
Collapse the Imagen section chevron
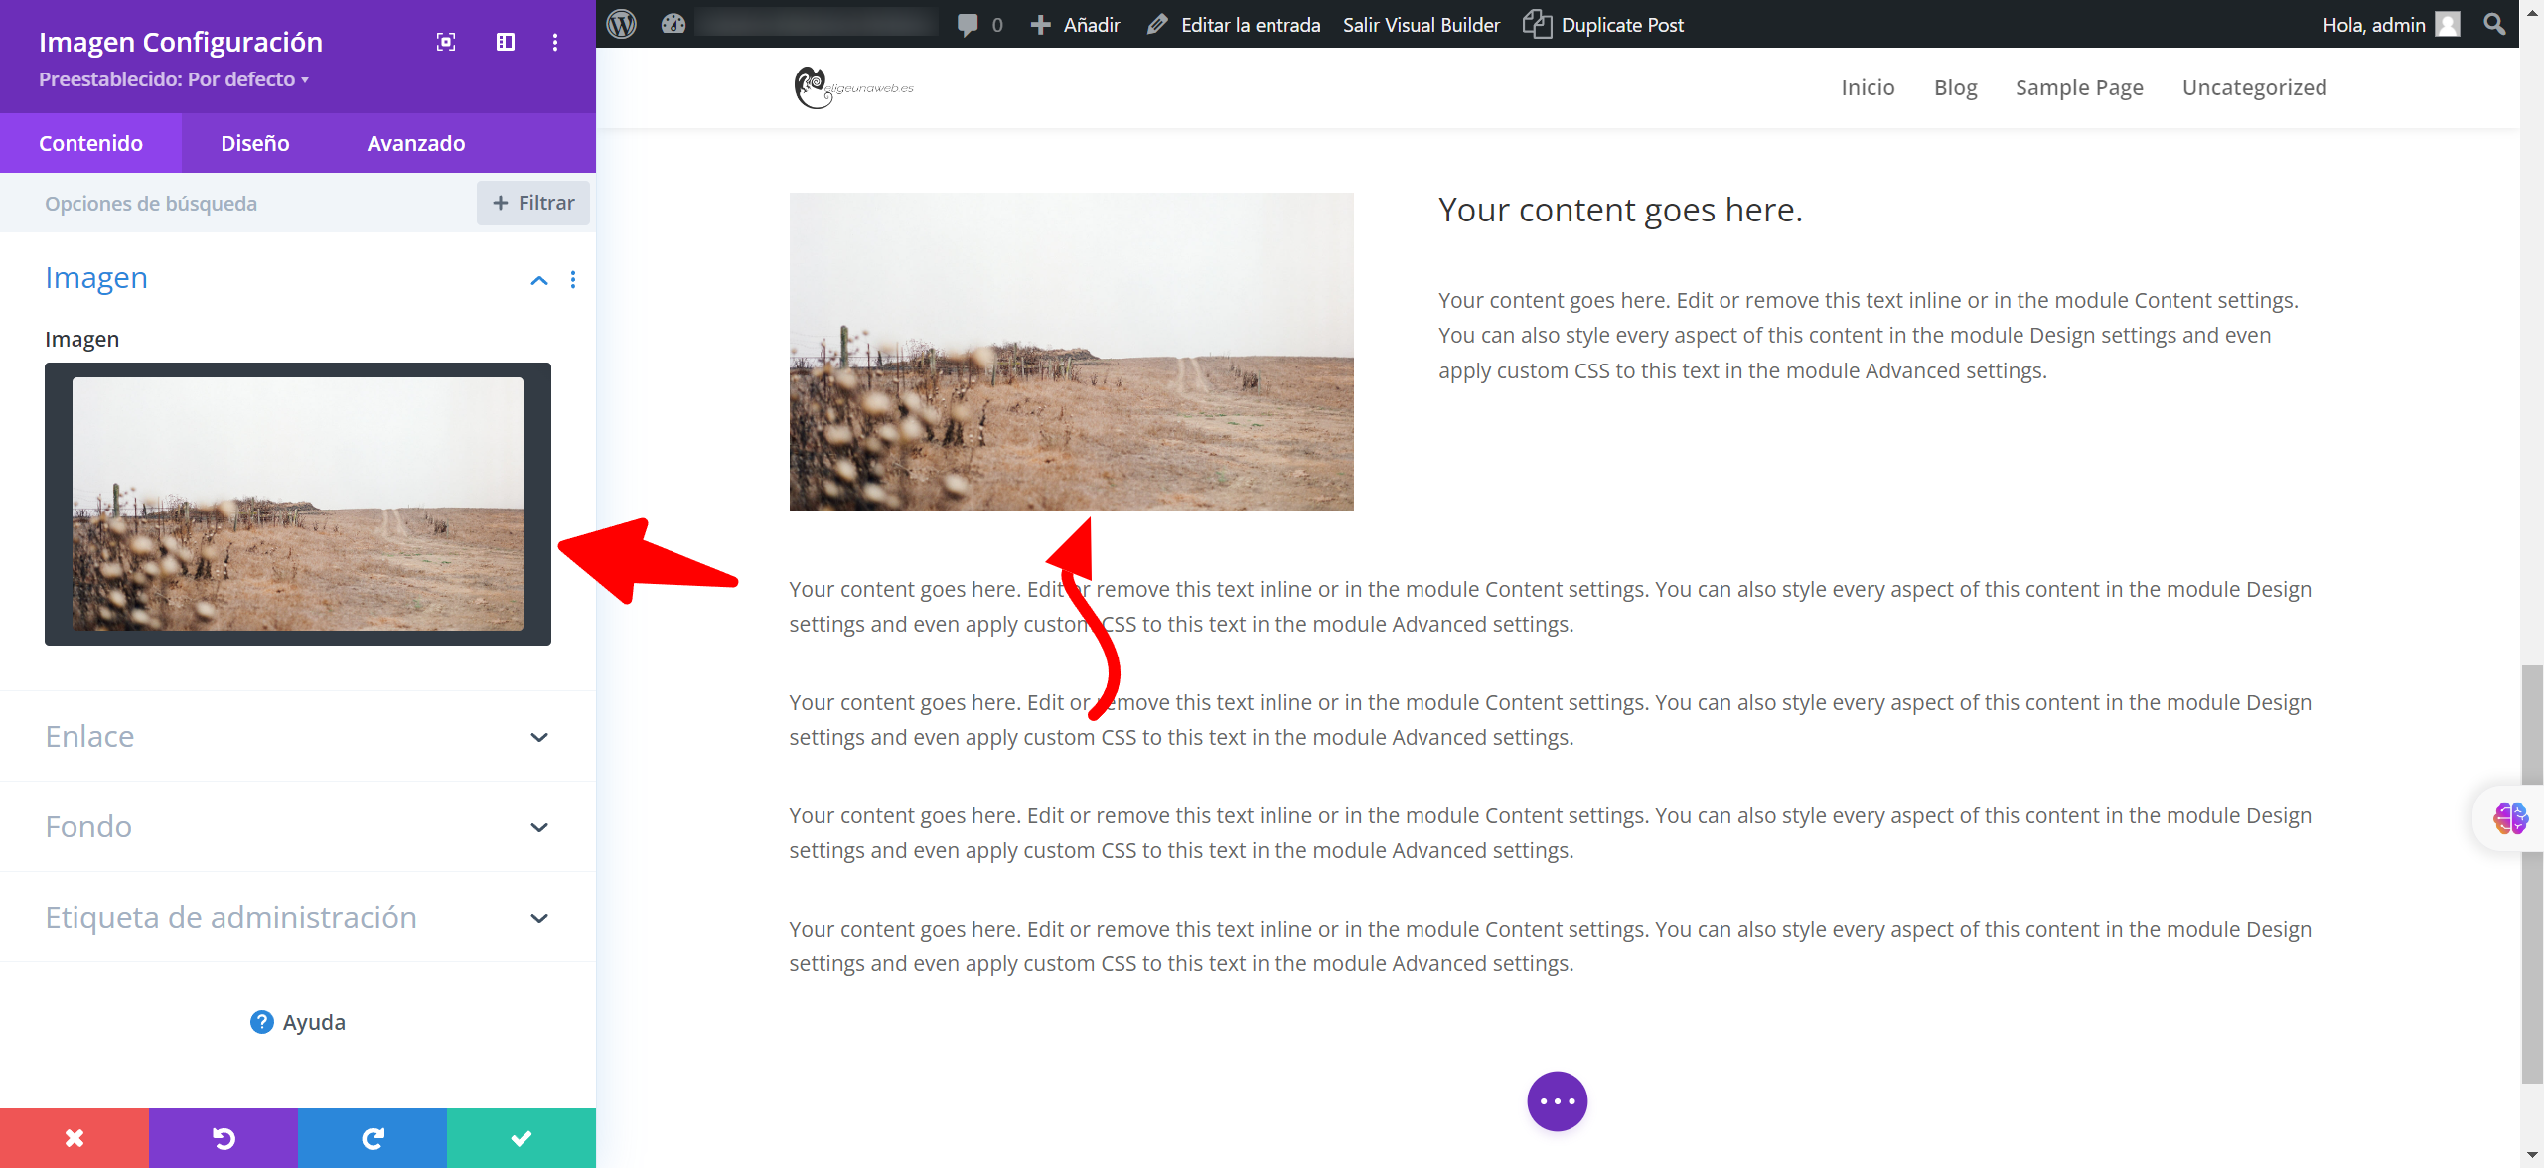539,280
